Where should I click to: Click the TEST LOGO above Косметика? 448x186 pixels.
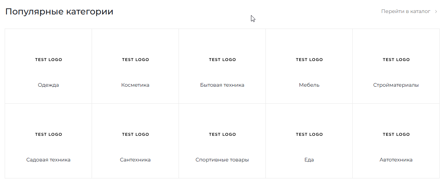click(135, 60)
